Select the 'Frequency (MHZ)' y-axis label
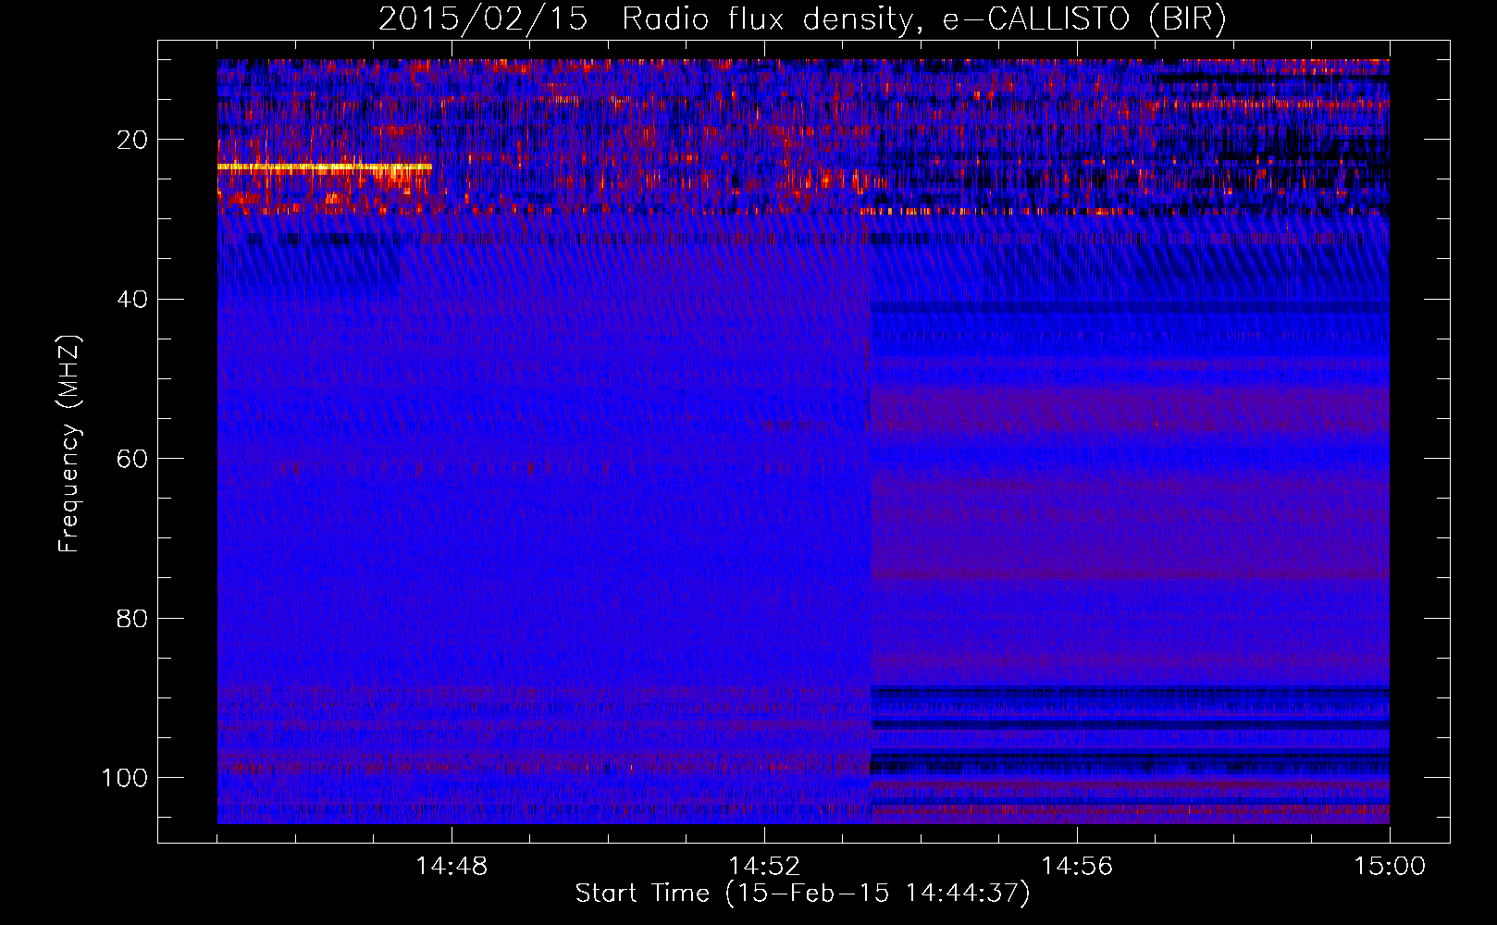This screenshot has height=925, width=1497. pyautogui.click(x=69, y=444)
